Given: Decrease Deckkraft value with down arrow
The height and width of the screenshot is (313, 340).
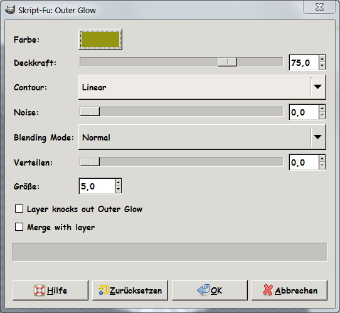Looking at the screenshot, I should (322, 66).
